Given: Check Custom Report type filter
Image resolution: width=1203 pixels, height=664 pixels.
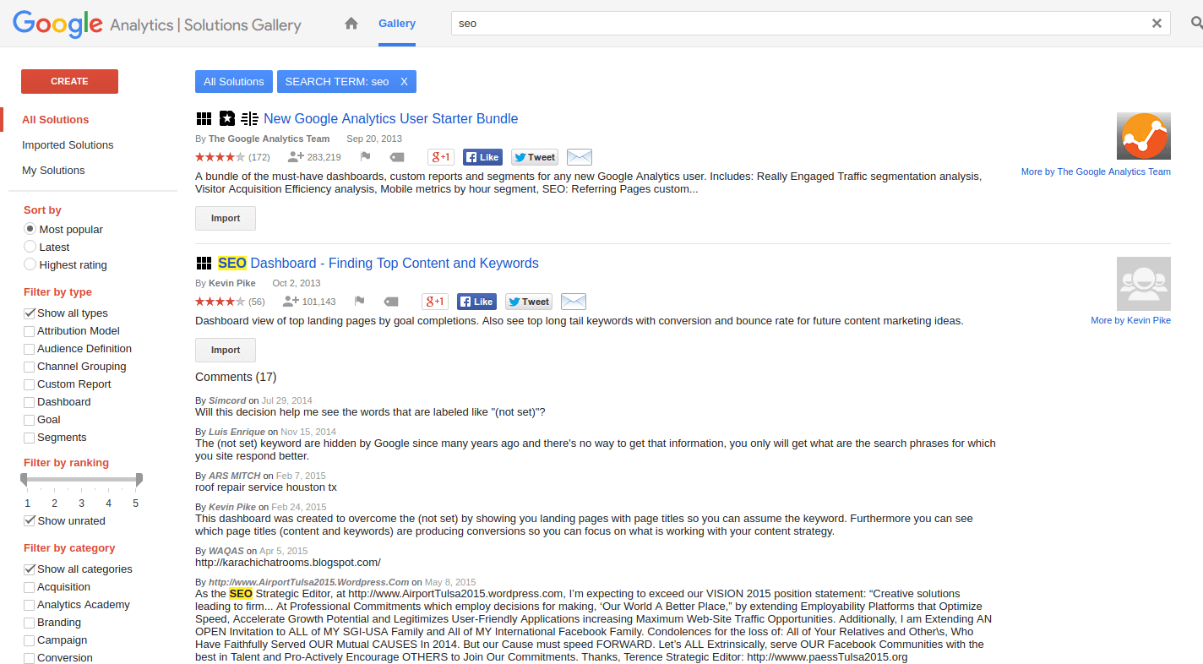Looking at the screenshot, I should click(x=30, y=384).
